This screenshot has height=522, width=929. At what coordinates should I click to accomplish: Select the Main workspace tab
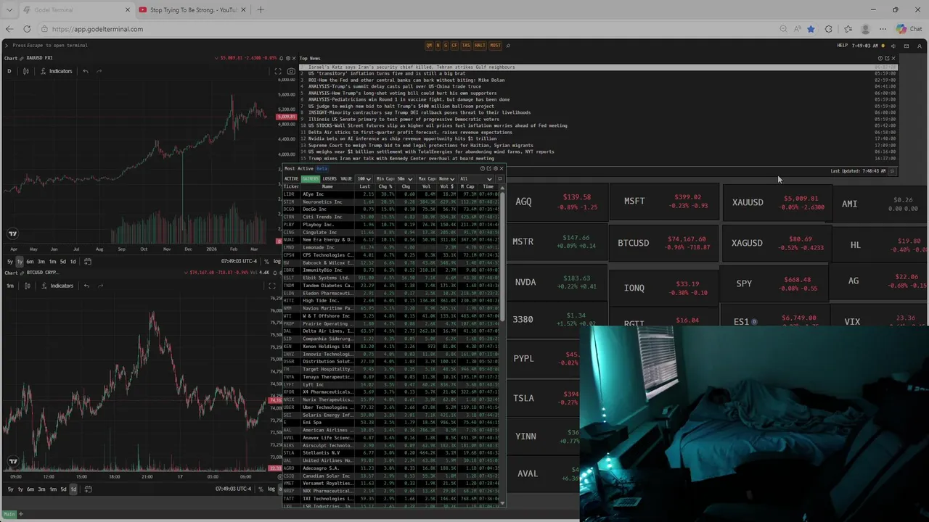[9, 514]
